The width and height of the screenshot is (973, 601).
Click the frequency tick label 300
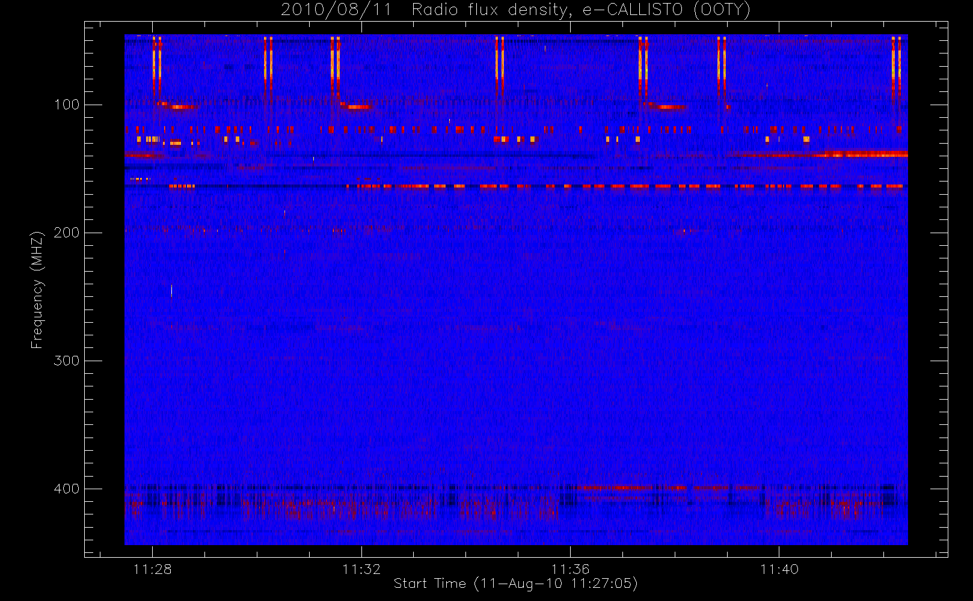click(x=66, y=361)
